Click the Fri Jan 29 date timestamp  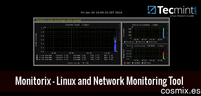tap(102, 13)
